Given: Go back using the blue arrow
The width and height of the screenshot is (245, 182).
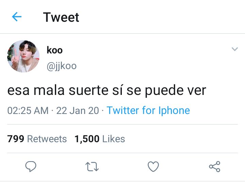Looking at the screenshot, I should (17, 17).
